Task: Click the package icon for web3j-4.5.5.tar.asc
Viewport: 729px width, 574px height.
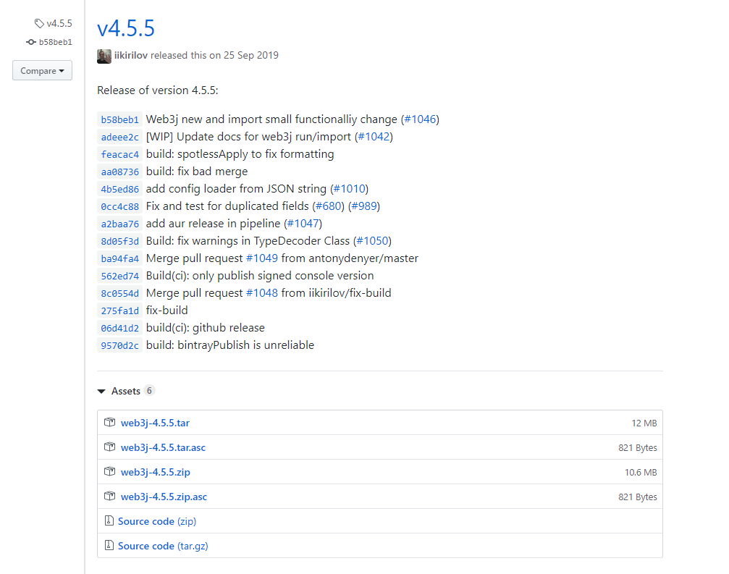Action: click(x=110, y=447)
